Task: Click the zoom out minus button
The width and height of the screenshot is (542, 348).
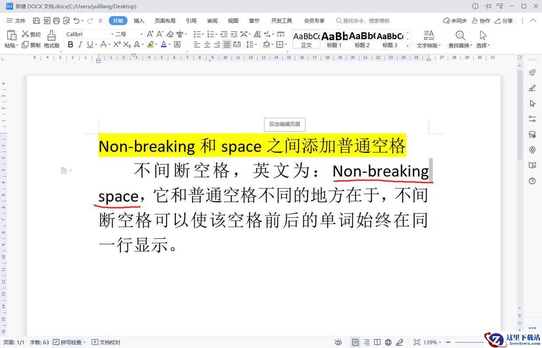Action: click(448, 342)
